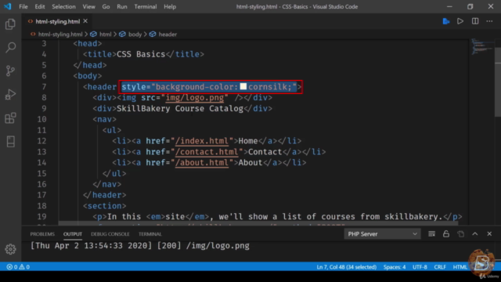Image resolution: width=501 pixels, height=282 pixels.
Task: Open the Terminal menu
Action: tap(146, 6)
